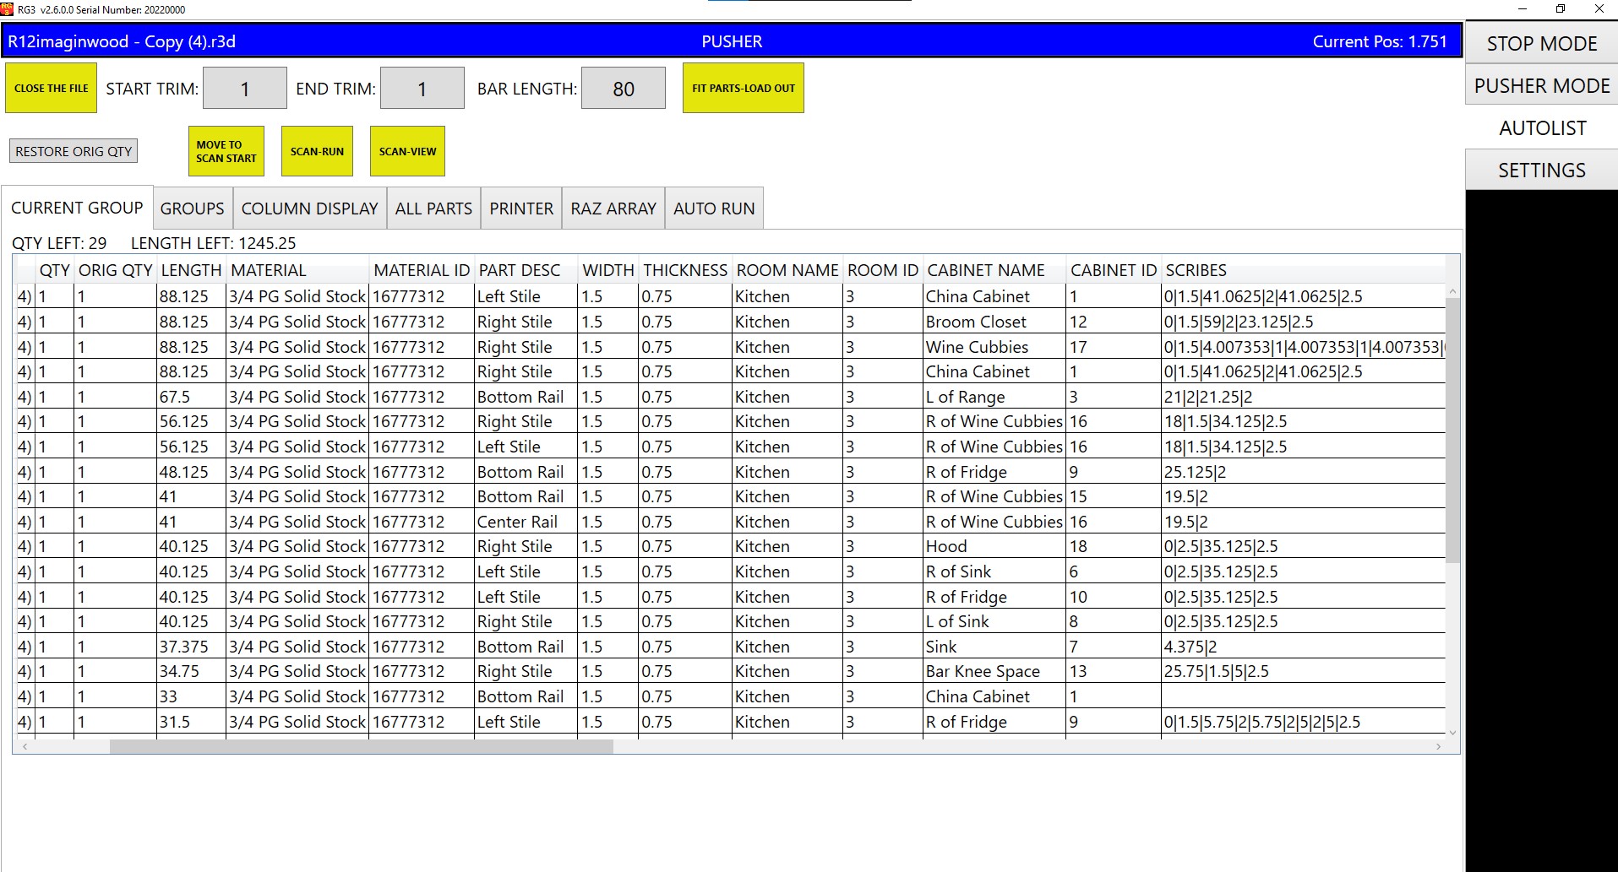Switch to the GROUPS tab
The height and width of the screenshot is (872, 1618).
click(192, 209)
